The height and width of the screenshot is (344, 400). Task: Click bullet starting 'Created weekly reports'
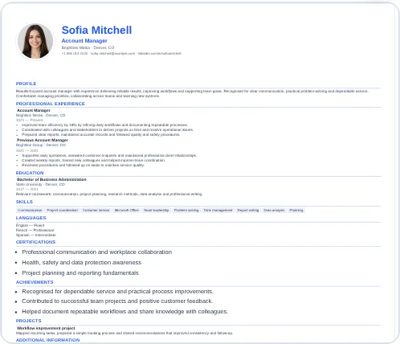click(x=93, y=160)
